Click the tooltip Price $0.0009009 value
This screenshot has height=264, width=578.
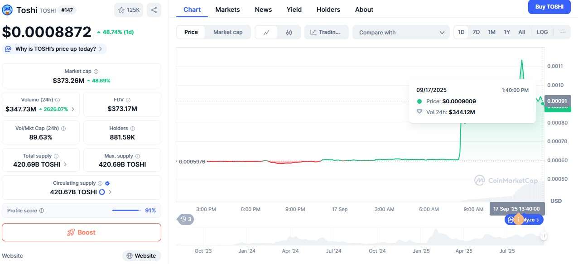pyautogui.click(x=459, y=101)
